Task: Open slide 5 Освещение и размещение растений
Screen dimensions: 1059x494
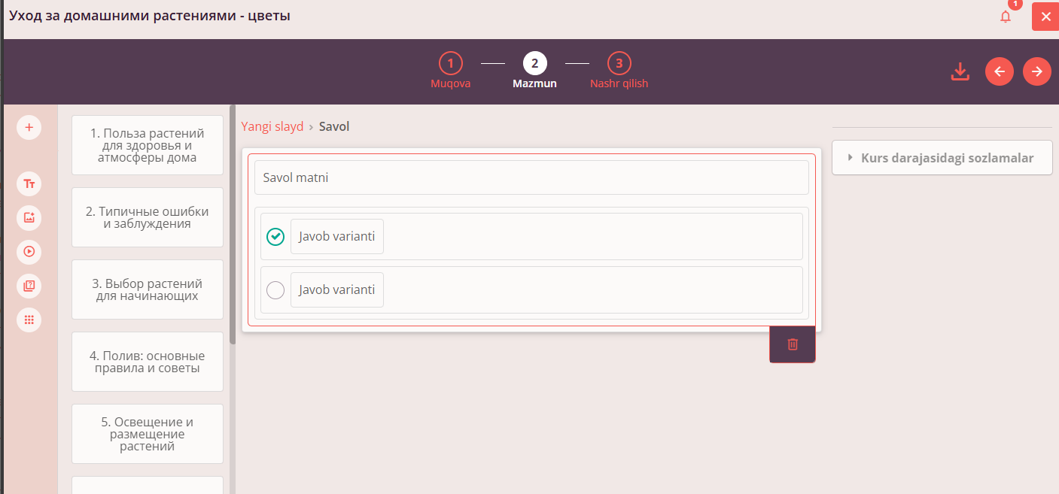Action: [148, 434]
